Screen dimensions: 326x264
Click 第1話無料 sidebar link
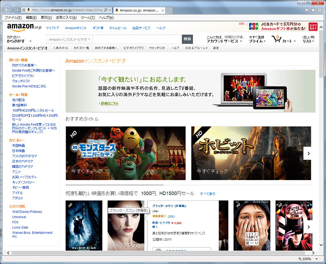(x=19, y=105)
